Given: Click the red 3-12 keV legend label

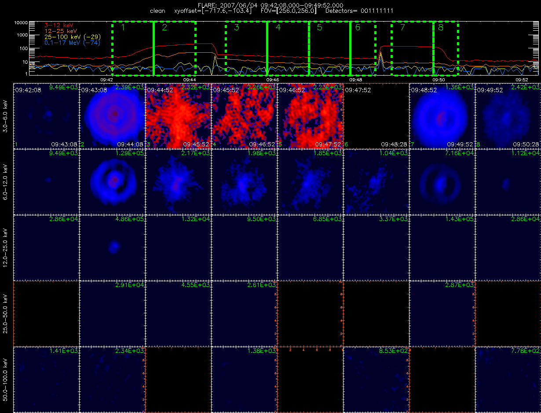Looking at the screenshot, I should (x=60, y=26).
